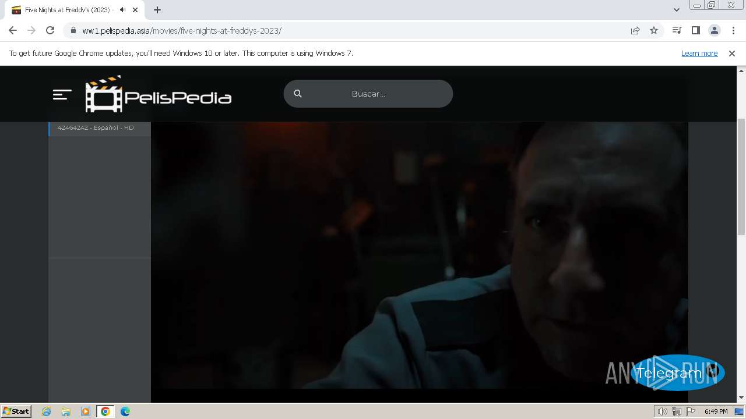
Task: Go forward in browser history
Action: tap(31, 31)
